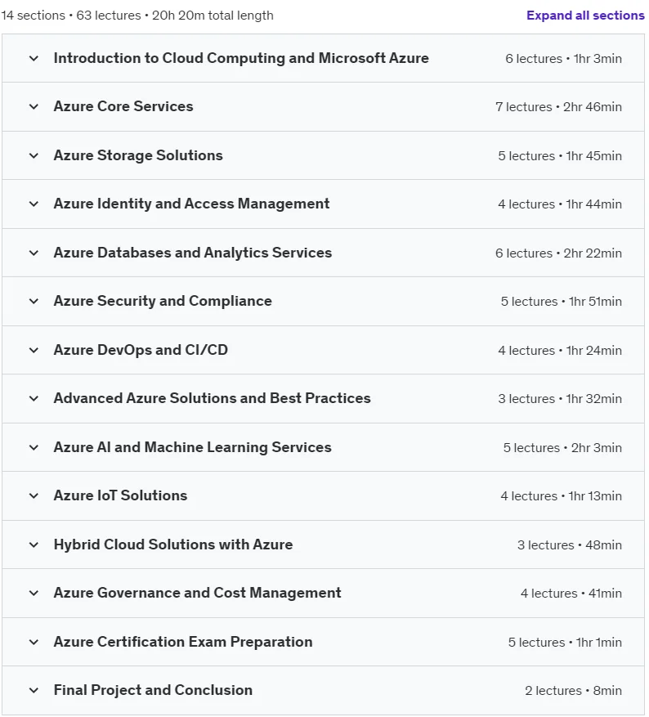Expand chevron beside Introduction to Cloud Computing
Screen dimensions: 649x717
34,59
